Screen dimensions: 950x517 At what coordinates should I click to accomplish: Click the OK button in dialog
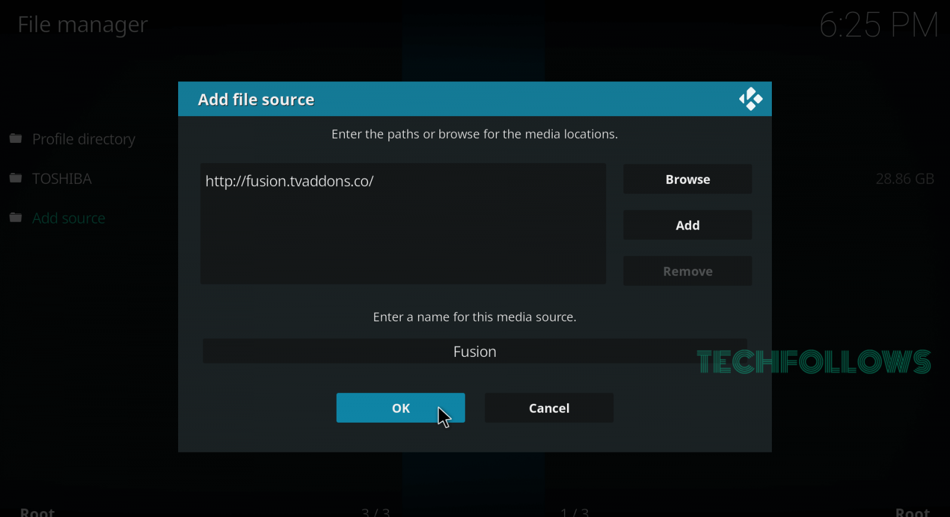click(x=401, y=408)
